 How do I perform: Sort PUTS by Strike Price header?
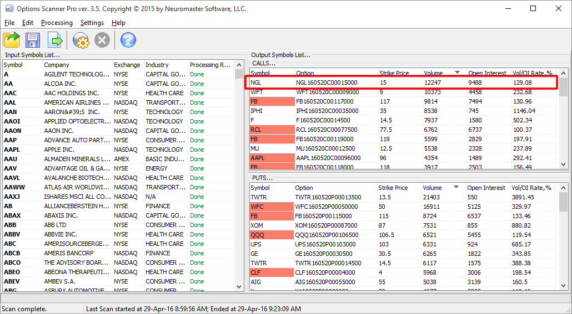click(399, 188)
